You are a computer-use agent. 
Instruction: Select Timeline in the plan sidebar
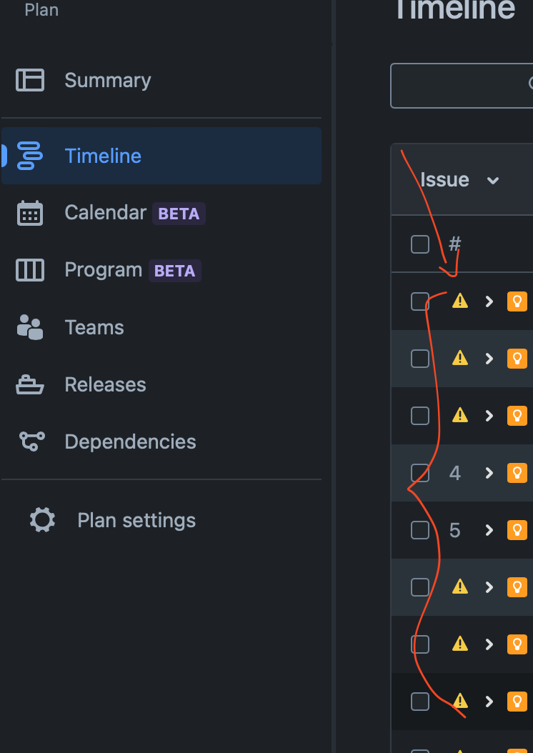[x=161, y=156]
